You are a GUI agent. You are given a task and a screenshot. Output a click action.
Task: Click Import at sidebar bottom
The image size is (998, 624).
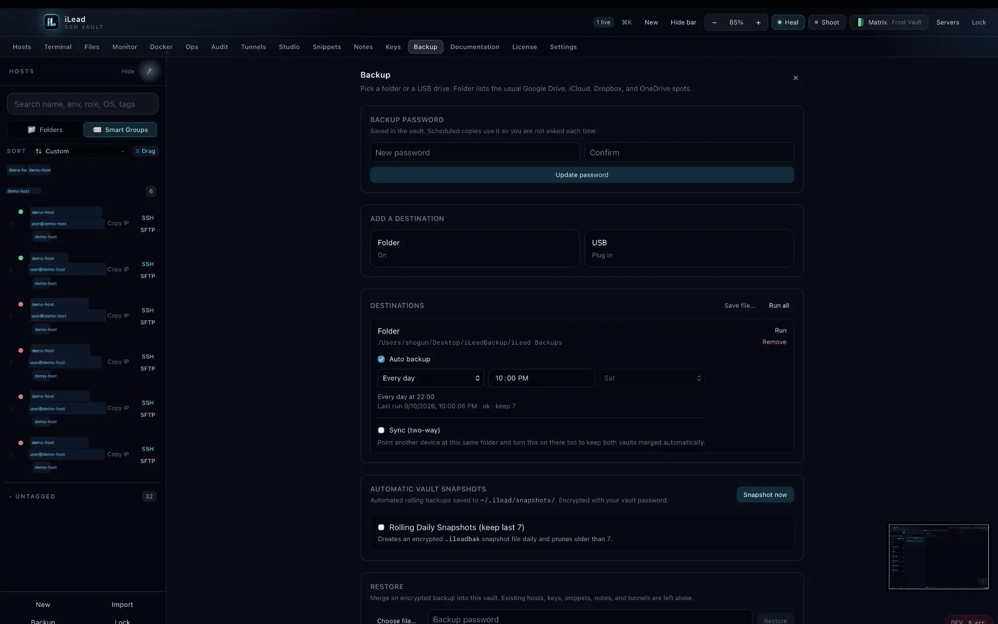(x=122, y=604)
